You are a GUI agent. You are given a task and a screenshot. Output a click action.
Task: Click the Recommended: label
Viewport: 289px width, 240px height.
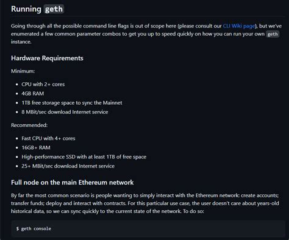click(x=29, y=125)
